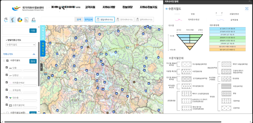Open the 정밀지하수지도 type dropdown

click(x=21, y=45)
